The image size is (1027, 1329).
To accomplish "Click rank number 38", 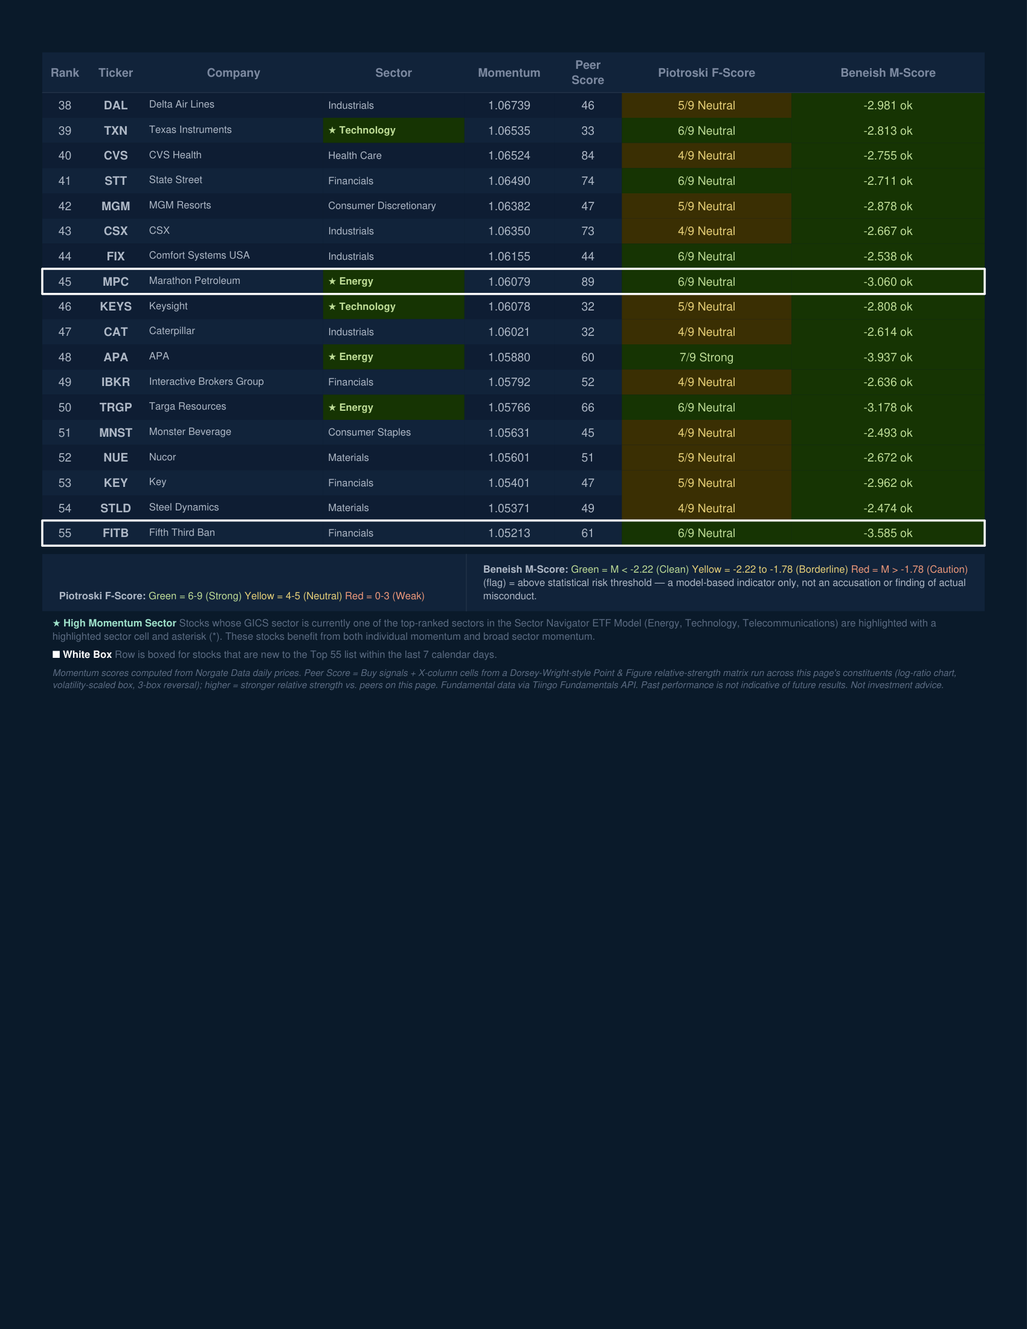I will tap(65, 105).
